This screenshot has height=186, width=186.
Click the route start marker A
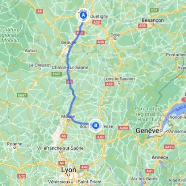click(x=83, y=15)
